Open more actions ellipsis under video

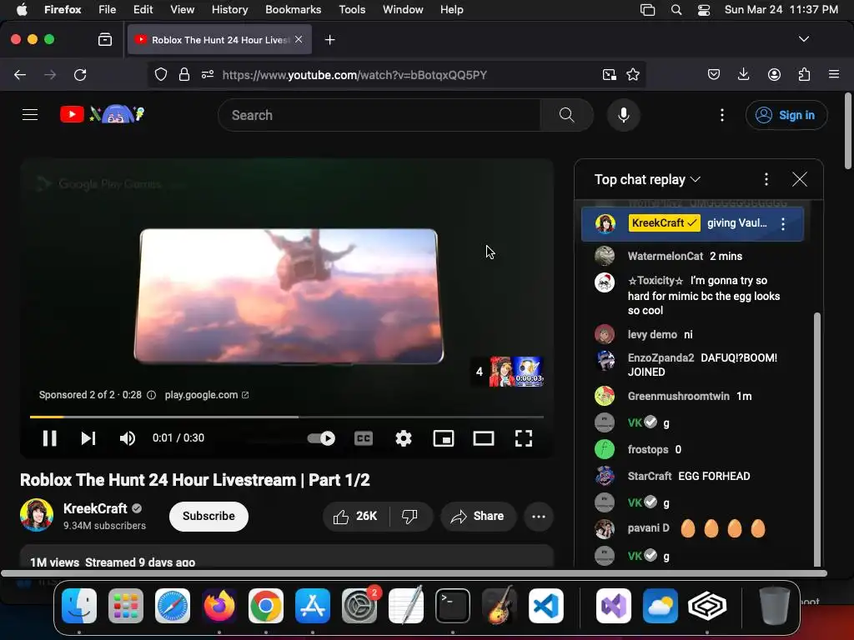point(539,516)
